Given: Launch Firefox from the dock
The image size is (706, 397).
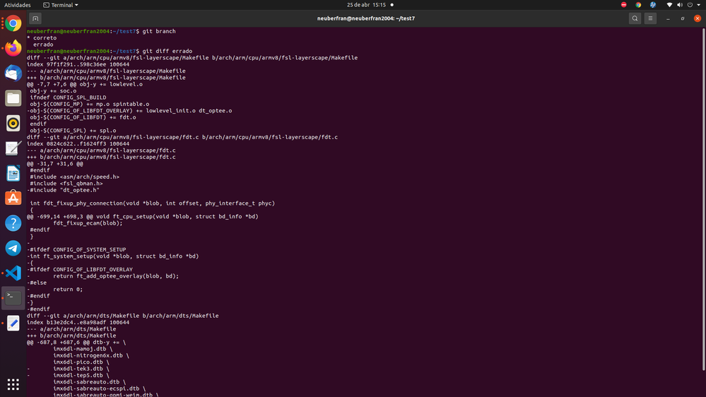Looking at the screenshot, I should (13, 48).
